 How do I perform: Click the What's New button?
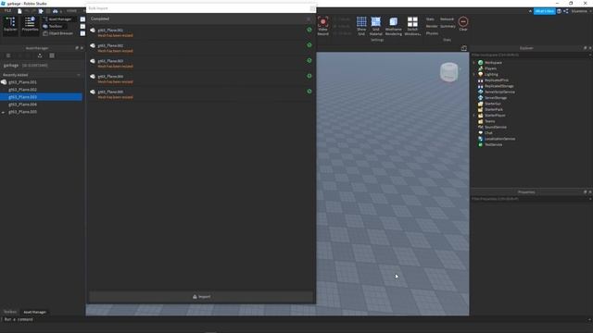(x=544, y=11)
